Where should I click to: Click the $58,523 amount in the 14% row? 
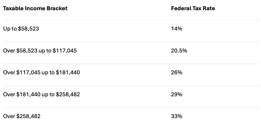pos(28,29)
